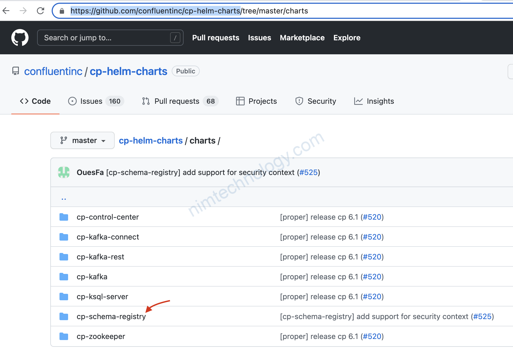Open the Issues tab with 160

pyautogui.click(x=96, y=101)
